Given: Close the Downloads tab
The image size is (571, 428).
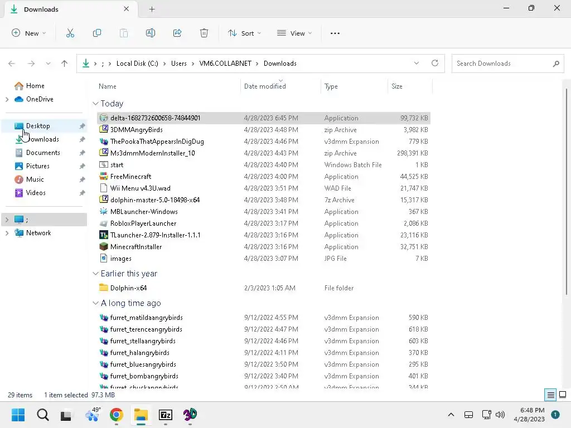Looking at the screenshot, I should (127, 9).
